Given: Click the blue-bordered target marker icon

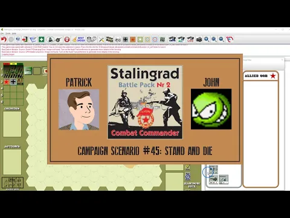Looking at the screenshot, I should (155, 39).
